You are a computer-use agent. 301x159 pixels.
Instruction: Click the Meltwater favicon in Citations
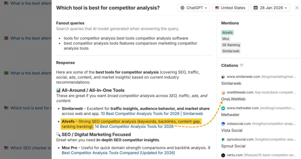coord(223,108)
